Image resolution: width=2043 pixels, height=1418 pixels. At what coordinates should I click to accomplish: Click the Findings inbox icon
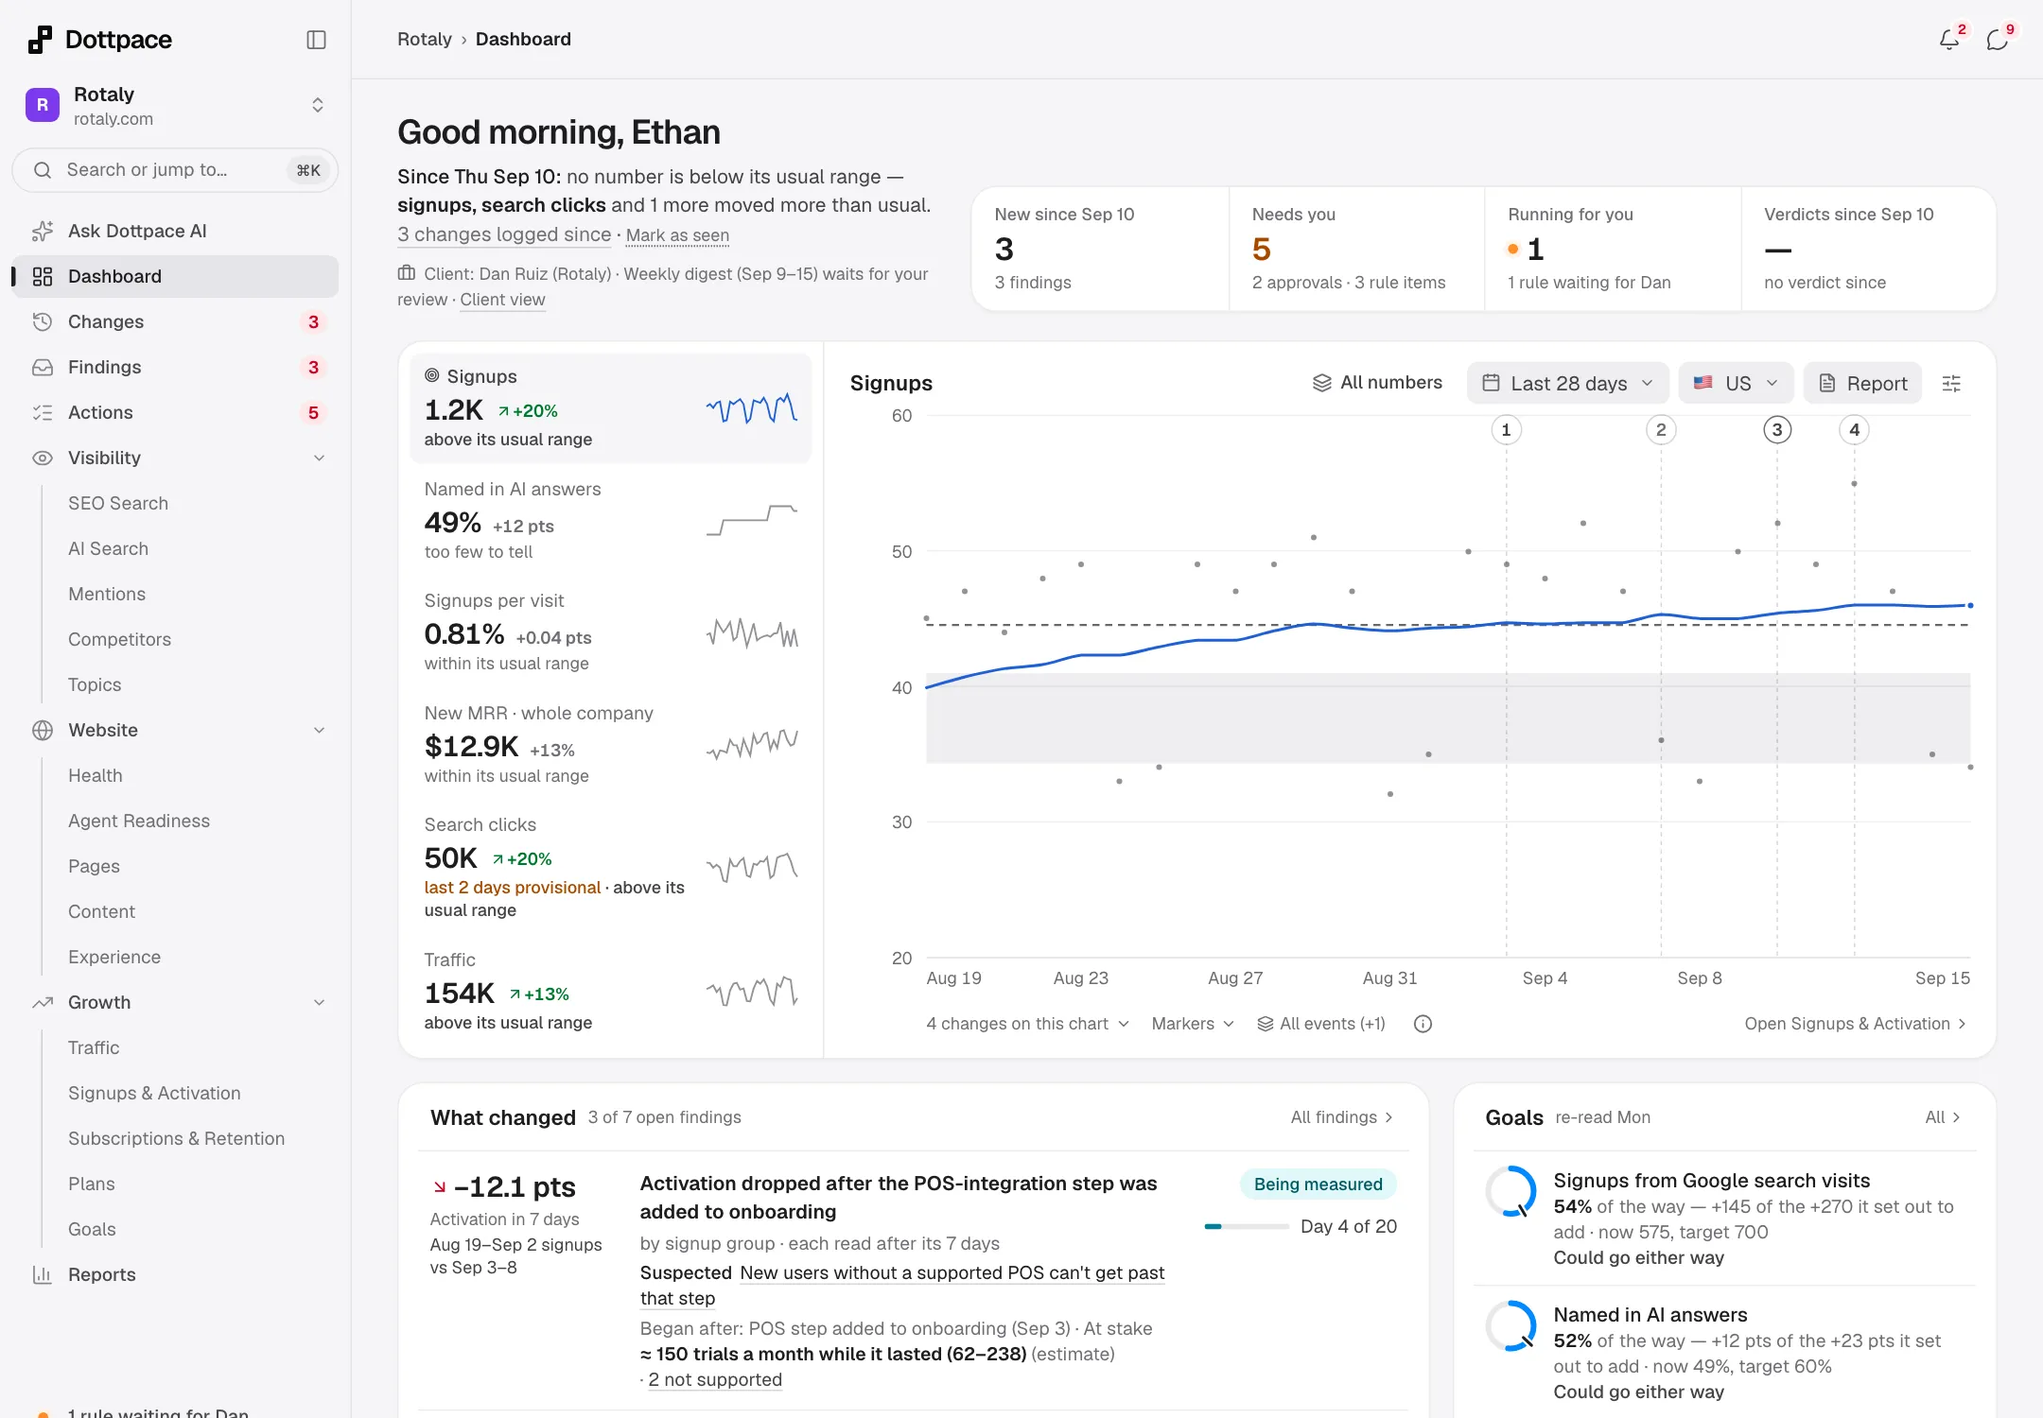[43, 368]
